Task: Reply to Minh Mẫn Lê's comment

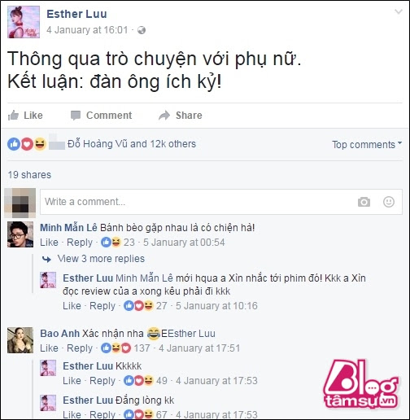Action: click(x=80, y=243)
